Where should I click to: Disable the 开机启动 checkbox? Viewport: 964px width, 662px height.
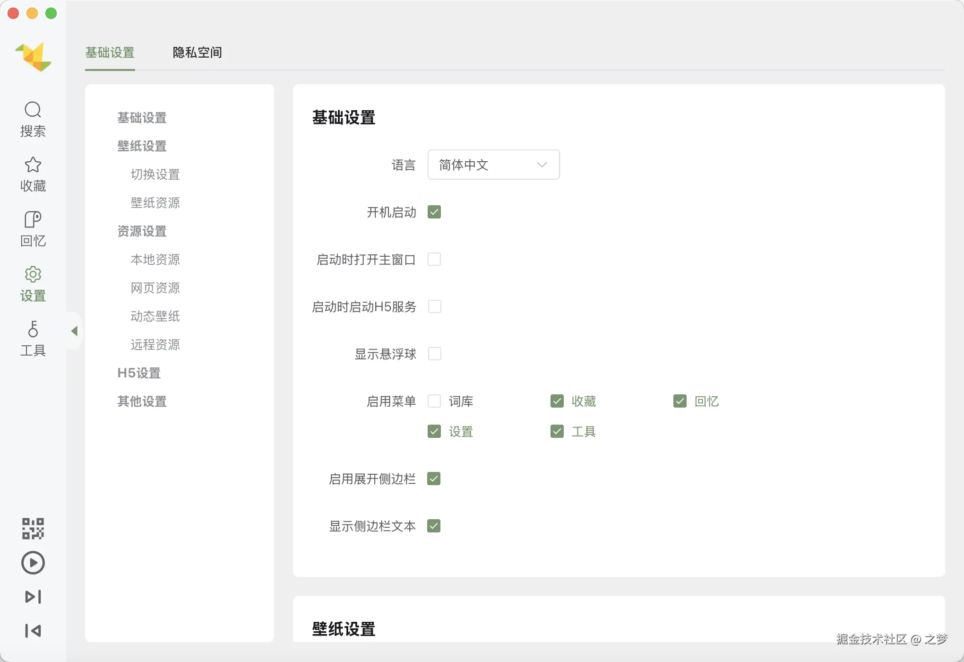click(434, 212)
